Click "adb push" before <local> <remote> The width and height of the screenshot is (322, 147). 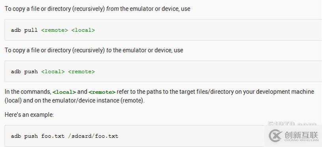[24, 72]
